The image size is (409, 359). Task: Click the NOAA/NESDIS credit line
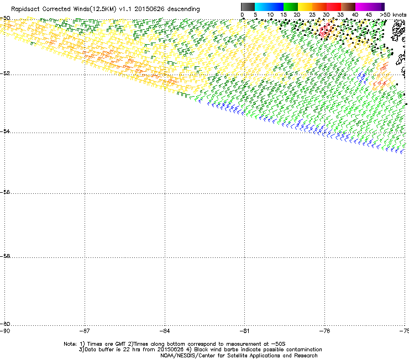(239, 356)
